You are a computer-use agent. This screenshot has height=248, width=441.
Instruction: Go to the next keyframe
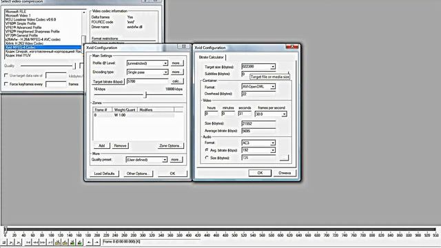coord(65,242)
